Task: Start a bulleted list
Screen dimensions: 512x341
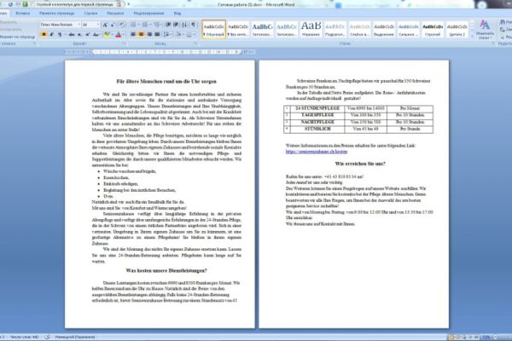Action: coord(134,25)
